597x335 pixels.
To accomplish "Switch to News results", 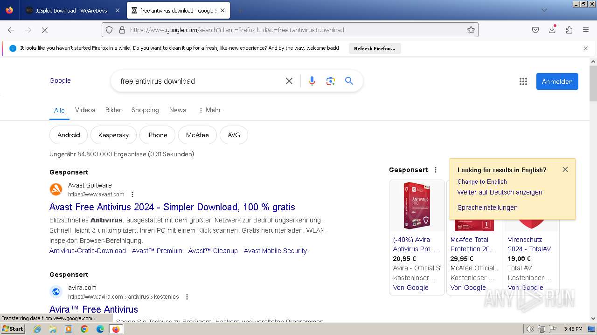I will coord(178,110).
